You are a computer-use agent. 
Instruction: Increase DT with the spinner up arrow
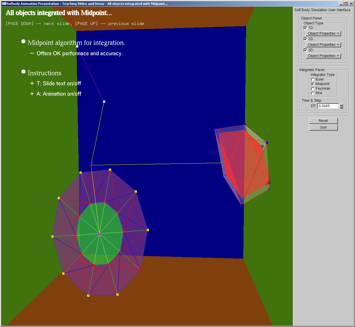(x=341, y=105)
